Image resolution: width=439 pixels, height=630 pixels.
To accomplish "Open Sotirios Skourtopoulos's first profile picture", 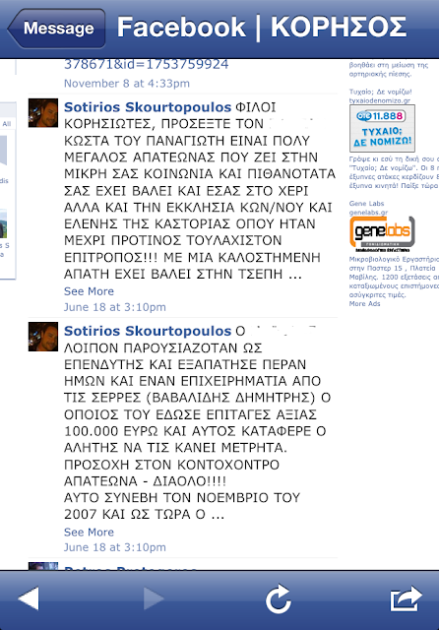I will (43, 113).
